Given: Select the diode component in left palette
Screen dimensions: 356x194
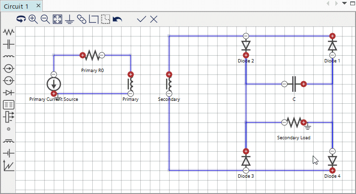Looking at the screenshot, I should (x=9, y=92).
